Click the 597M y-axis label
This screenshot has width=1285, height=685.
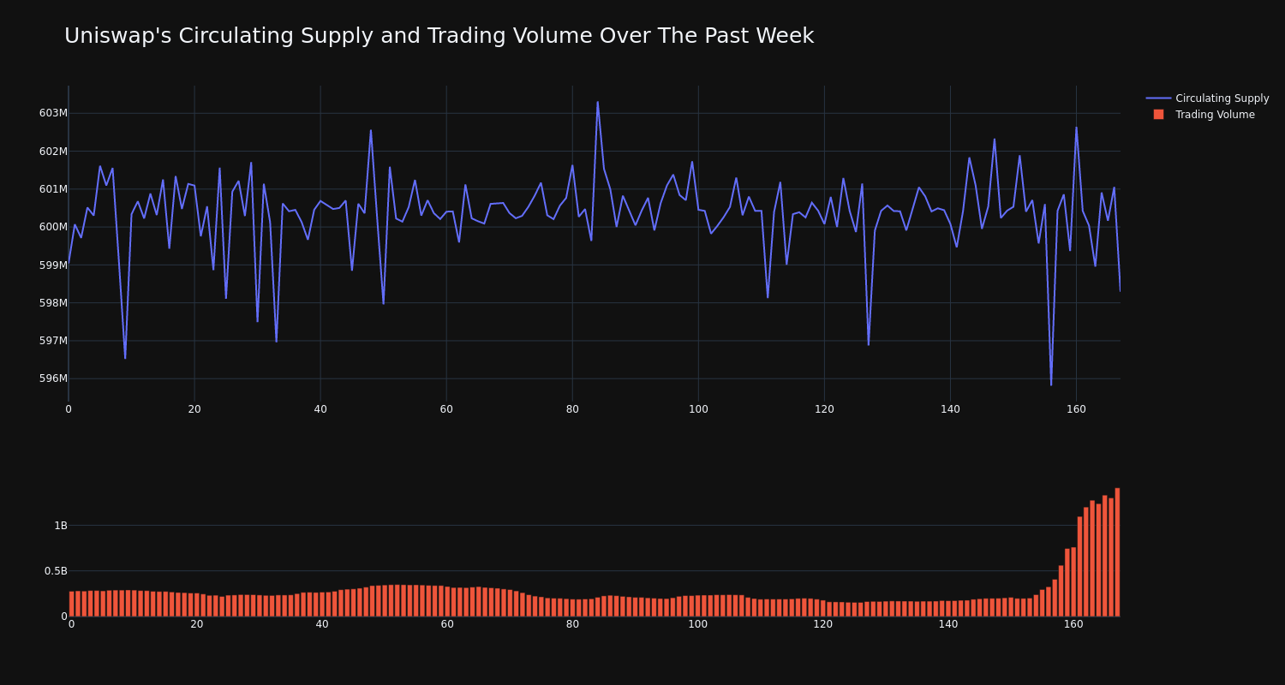(x=53, y=341)
